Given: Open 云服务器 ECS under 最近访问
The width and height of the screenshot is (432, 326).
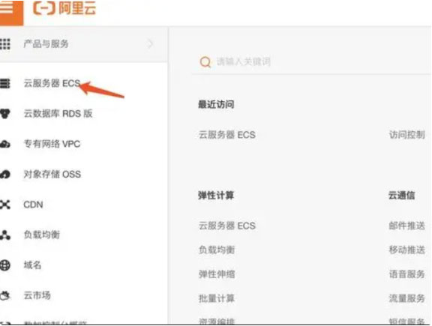Looking at the screenshot, I should (x=227, y=135).
